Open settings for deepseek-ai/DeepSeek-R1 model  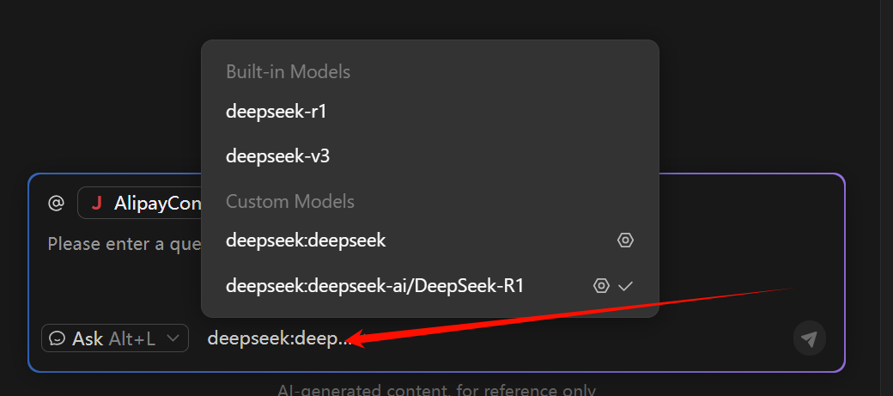601,286
